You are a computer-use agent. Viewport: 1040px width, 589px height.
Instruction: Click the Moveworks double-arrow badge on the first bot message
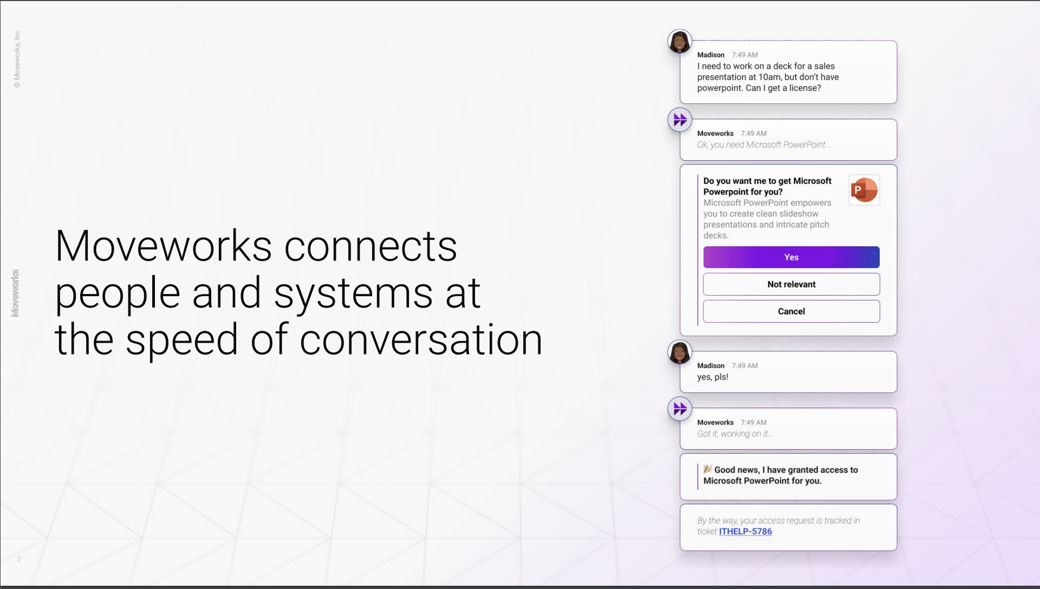(x=680, y=120)
